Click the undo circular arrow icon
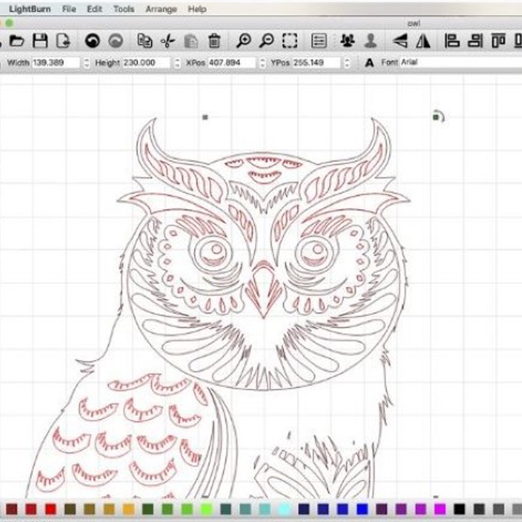 click(92, 41)
